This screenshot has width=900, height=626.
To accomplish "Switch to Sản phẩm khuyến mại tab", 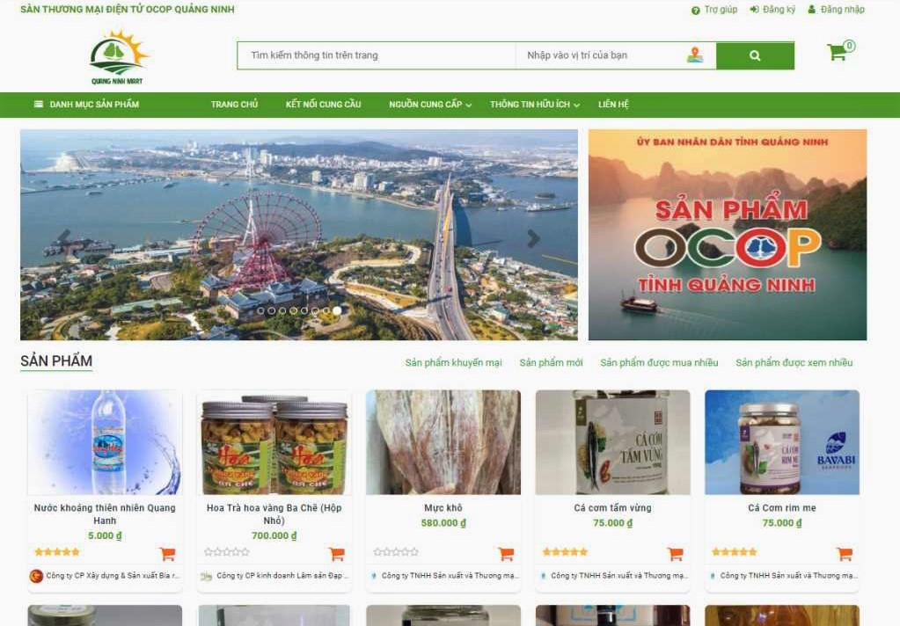I will coord(453,362).
